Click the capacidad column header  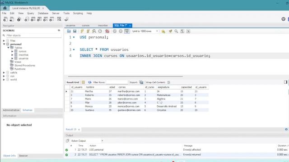(186, 87)
